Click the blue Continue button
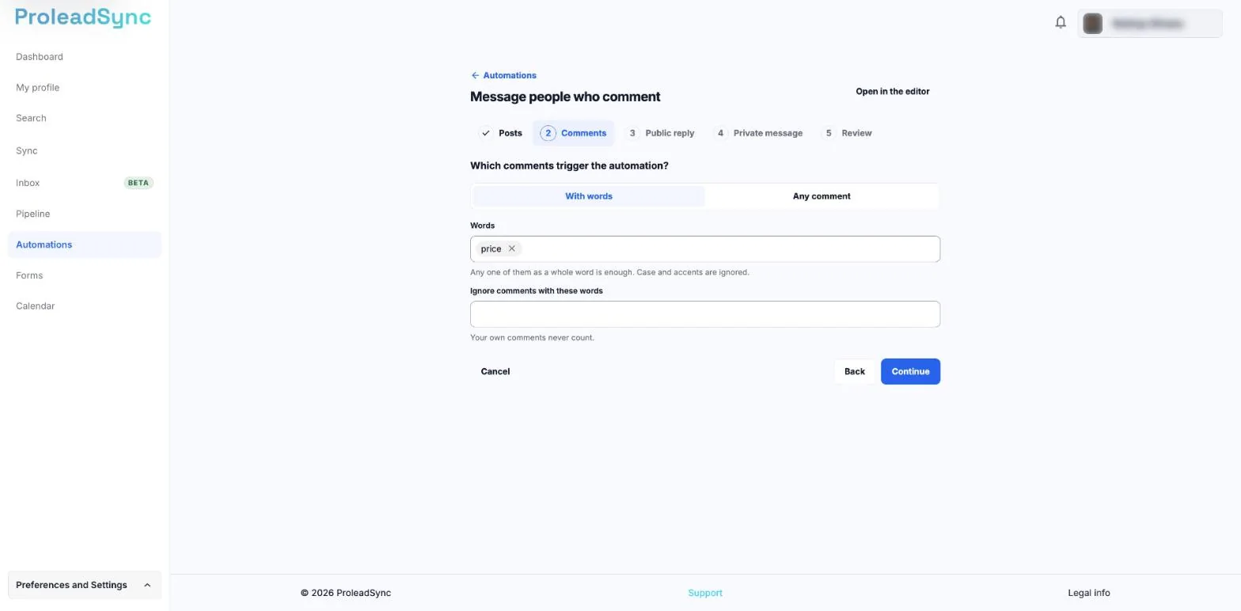Viewport: 1241px width, 611px height. click(910, 372)
